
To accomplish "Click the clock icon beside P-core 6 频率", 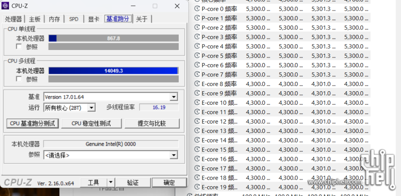I will pyautogui.click(x=197, y=65).
